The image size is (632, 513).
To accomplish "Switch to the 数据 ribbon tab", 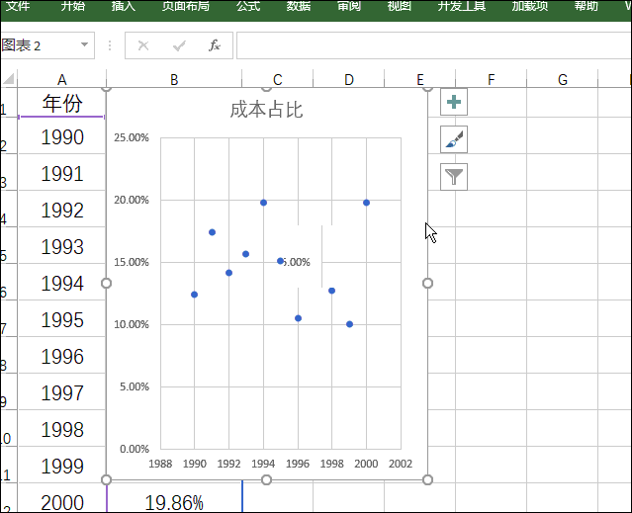I will pos(299,6).
